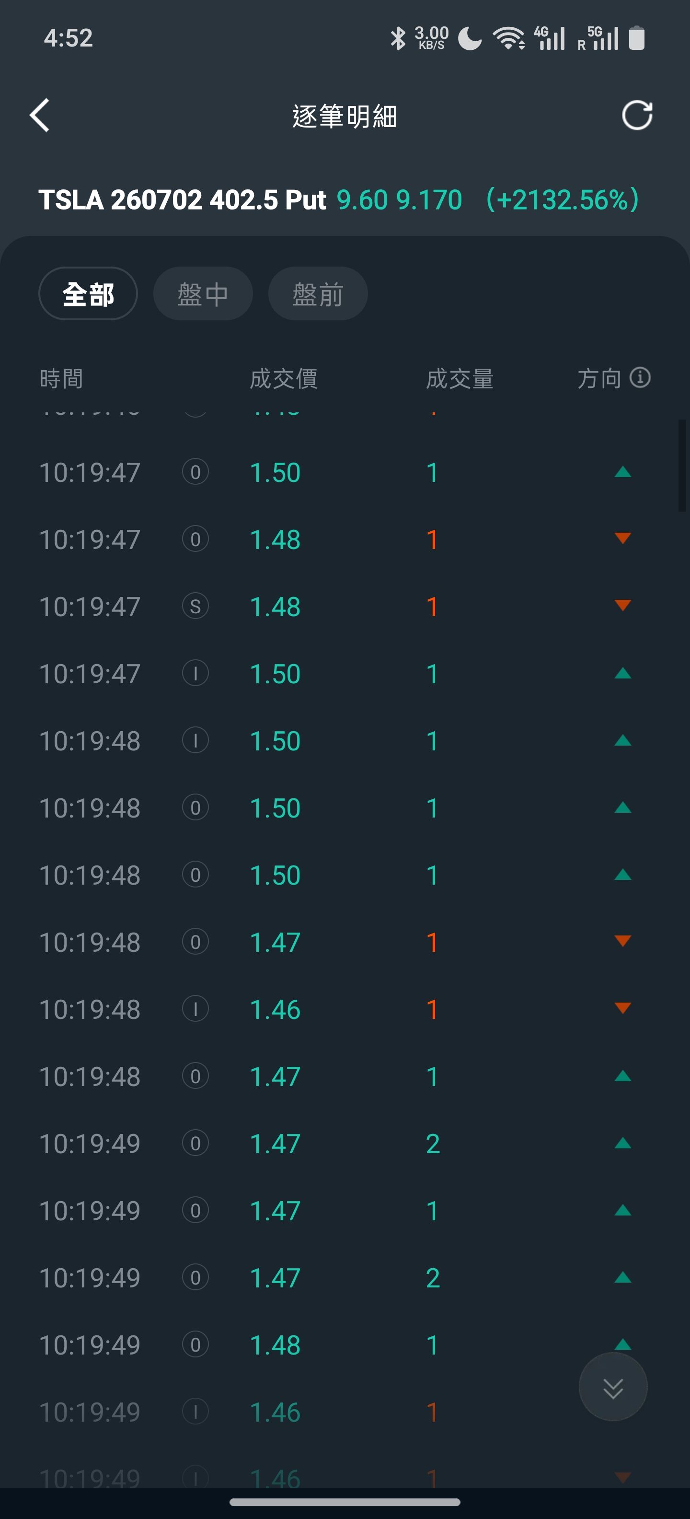Tap the 時間 column header
Screen dimensions: 690x1519
[x=61, y=378]
